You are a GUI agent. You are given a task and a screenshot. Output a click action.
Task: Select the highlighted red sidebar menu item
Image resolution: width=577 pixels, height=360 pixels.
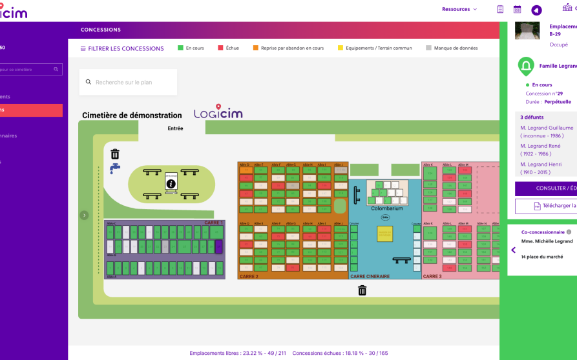(31, 110)
